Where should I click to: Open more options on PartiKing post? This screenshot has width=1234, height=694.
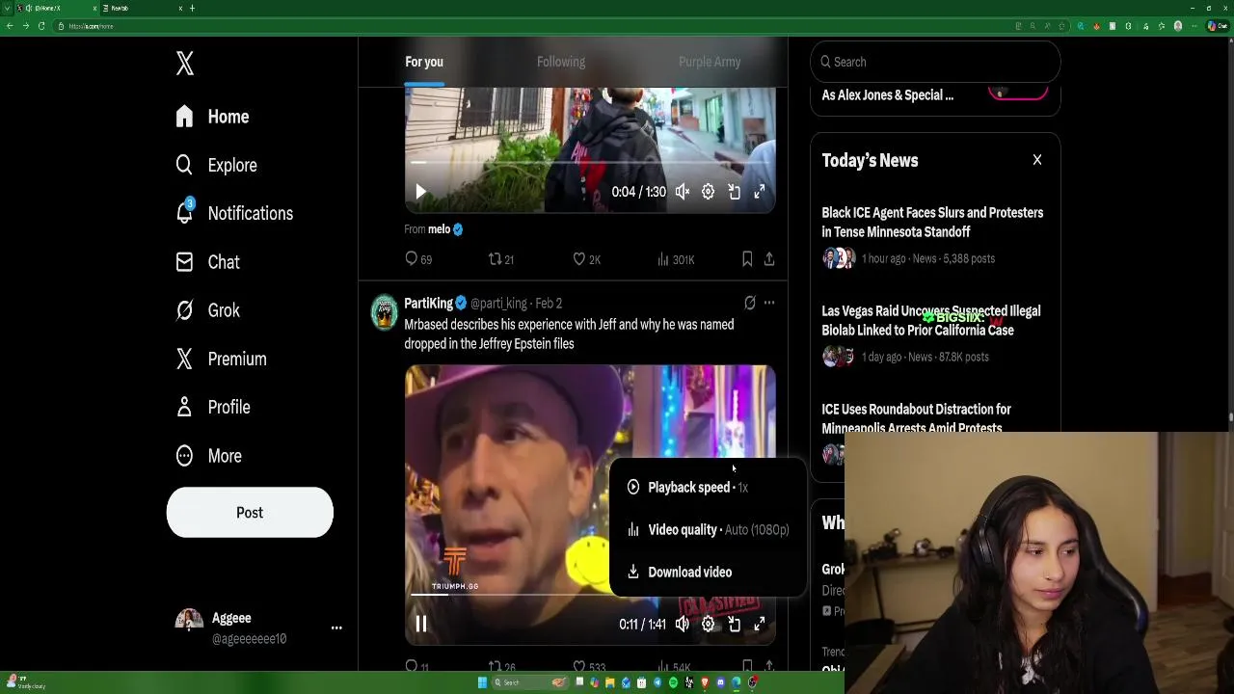coord(769,303)
